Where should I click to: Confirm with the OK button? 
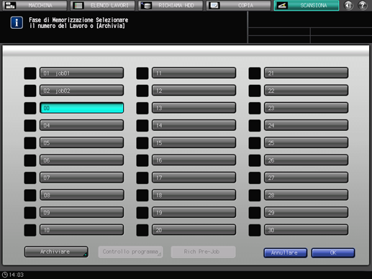pos(333,253)
